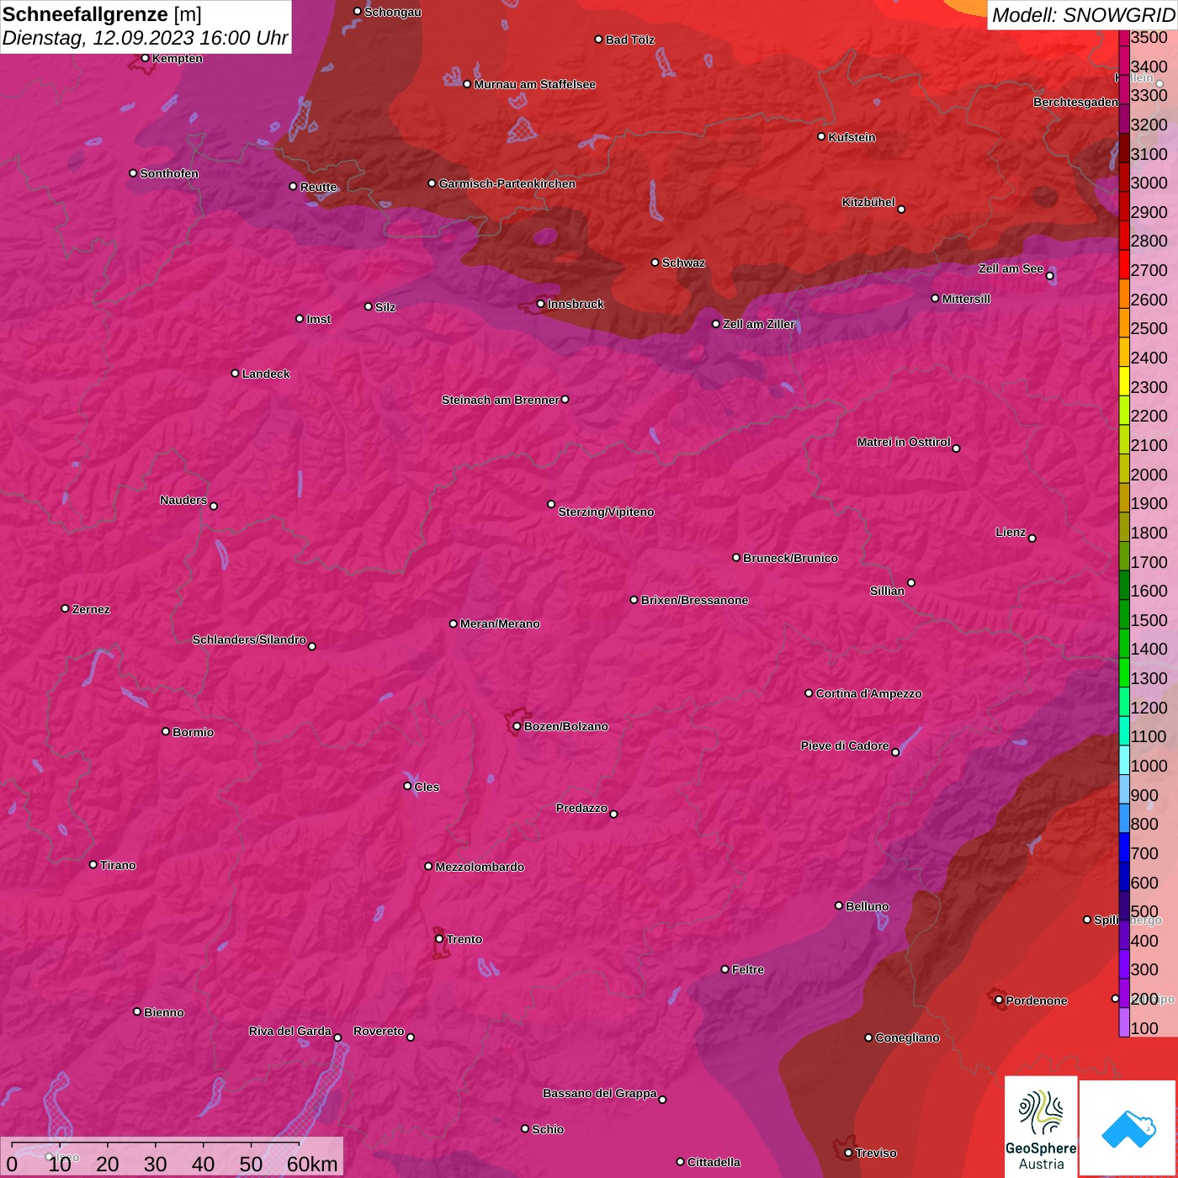Screen dimensions: 1178x1178
Task: Click the 'Landeck' label
Action: 266,374
